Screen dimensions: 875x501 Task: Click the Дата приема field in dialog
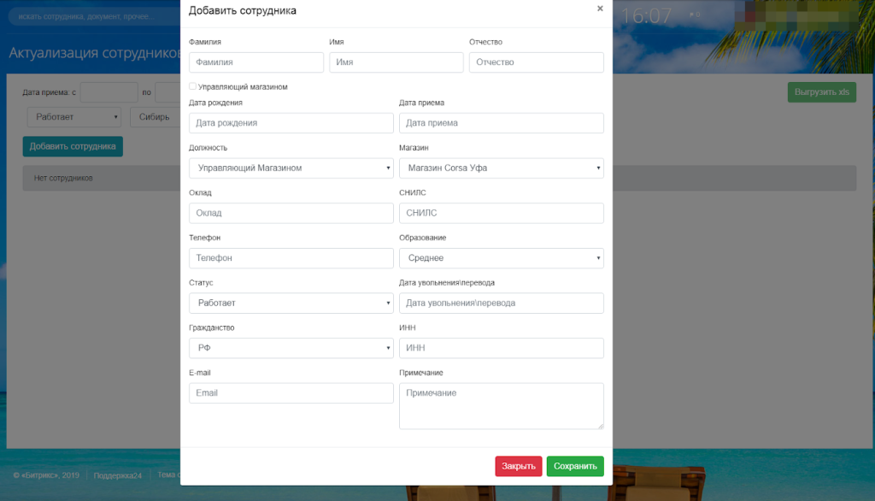(x=501, y=123)
